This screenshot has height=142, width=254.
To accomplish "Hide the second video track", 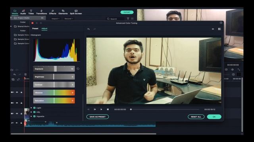I will [17, 103].
